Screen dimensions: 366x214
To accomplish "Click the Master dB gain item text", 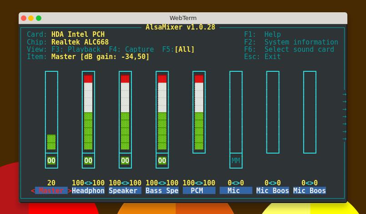I will (100, 57).
